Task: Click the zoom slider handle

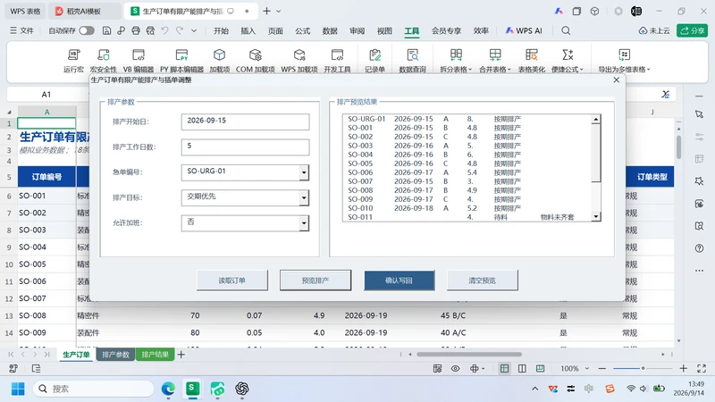Action: (x=643, y=368)
